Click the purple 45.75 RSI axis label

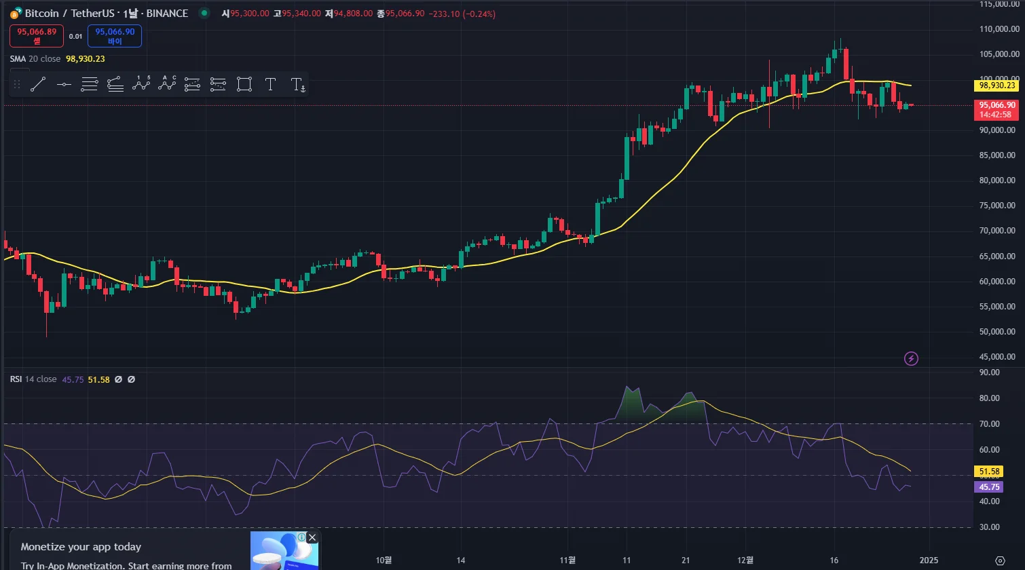point(990,487)
